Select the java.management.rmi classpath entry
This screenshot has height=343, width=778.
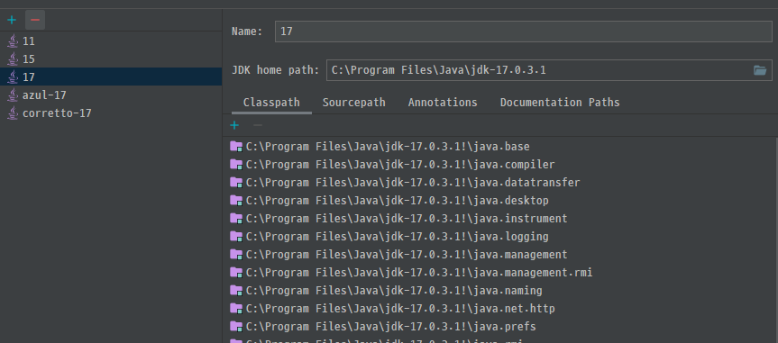tap(499, 272)
